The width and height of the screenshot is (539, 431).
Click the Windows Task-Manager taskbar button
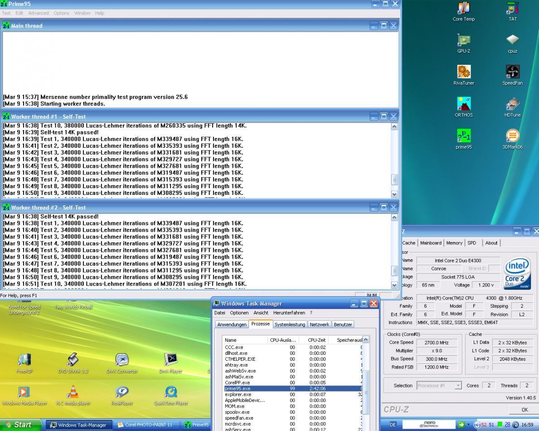(x=79, y=425)
